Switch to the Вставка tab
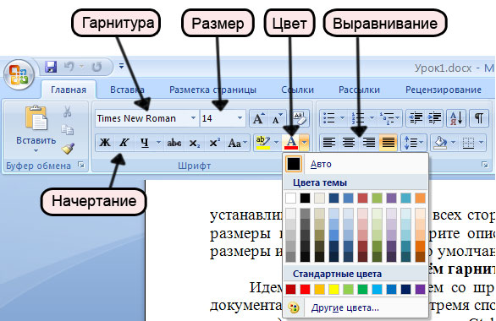Image resolution: width=496 pixels, height=321 pixels. click(127, 90)
